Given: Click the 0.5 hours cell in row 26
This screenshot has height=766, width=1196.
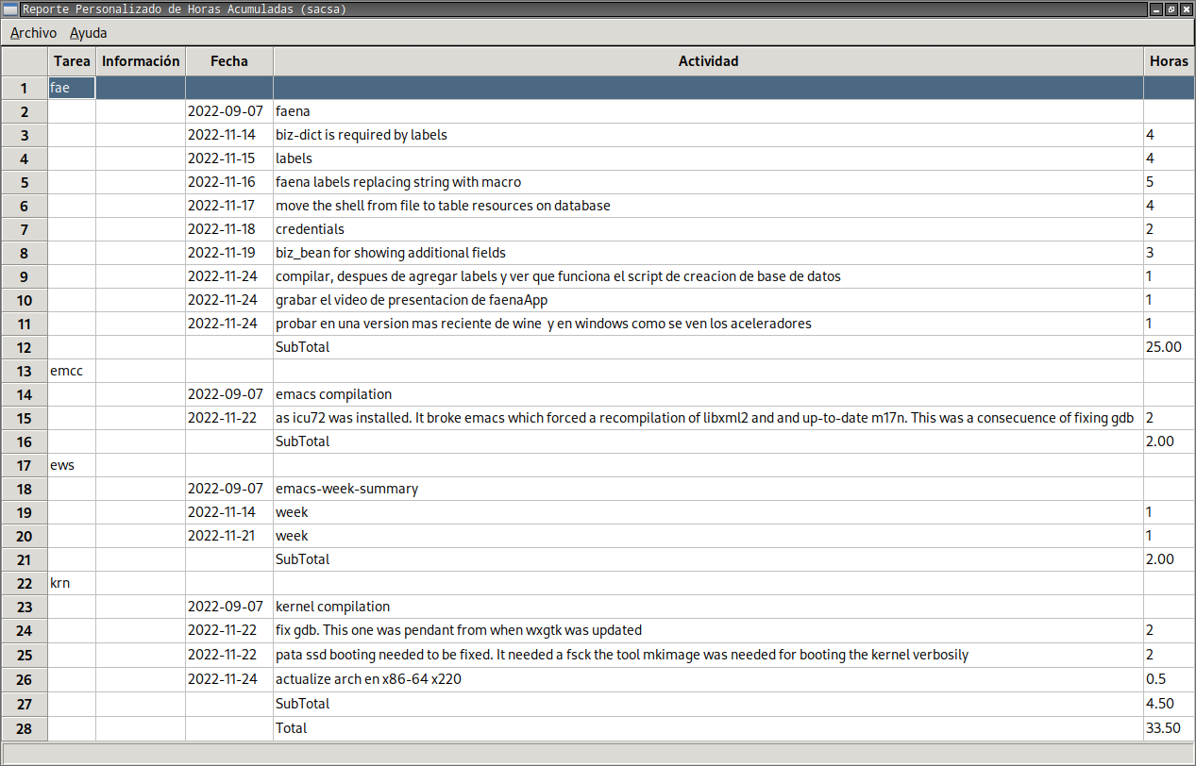Looking at the screenshot, I should [x=1169, y=679].
